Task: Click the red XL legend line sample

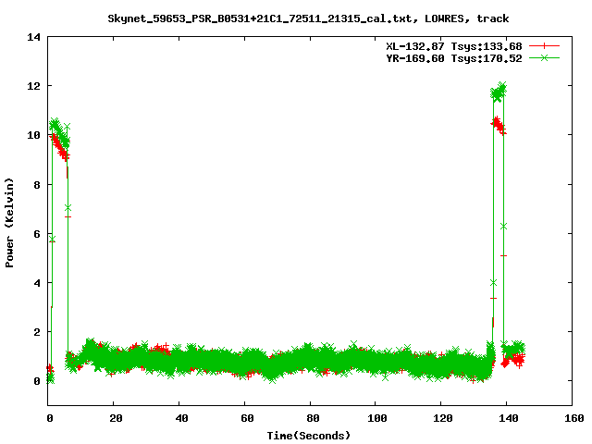Action: click(544, 46)
